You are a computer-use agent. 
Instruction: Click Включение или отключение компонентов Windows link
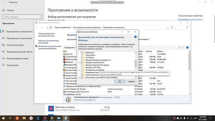[x=50, y=47]
